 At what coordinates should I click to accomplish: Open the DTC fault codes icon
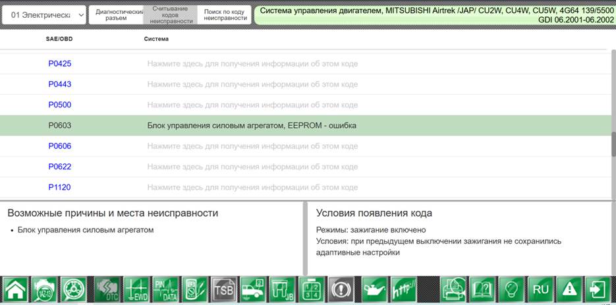(x=107, y=290)
